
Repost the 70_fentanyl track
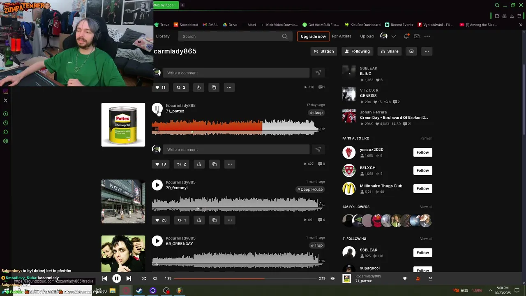[x=181, y=220]
